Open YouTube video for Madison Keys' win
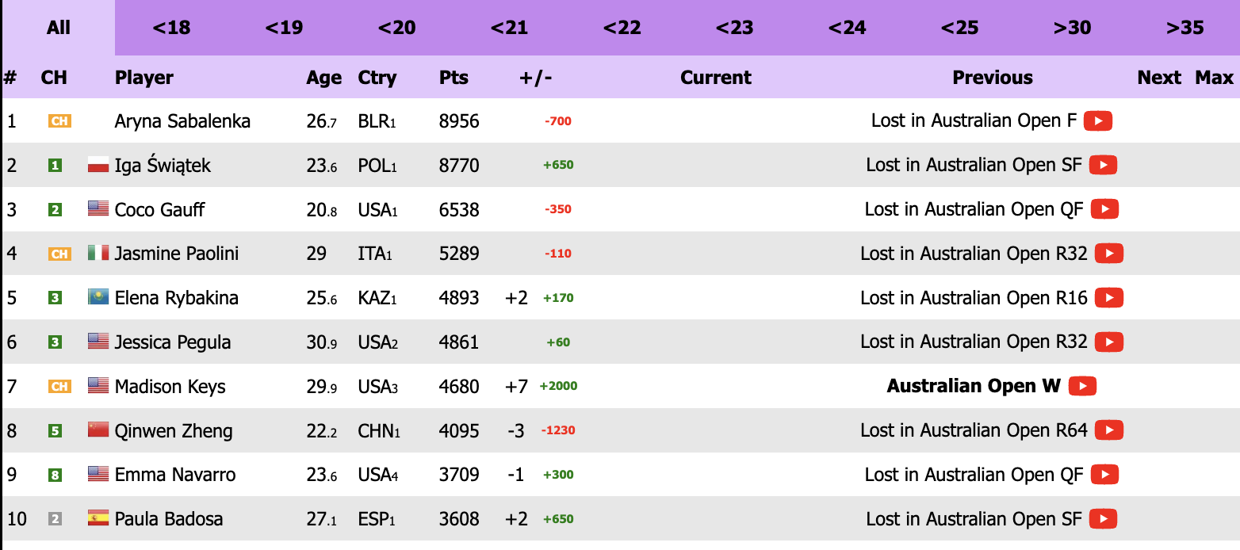Image resolution: width=1240 pixels, height=550 pixels. click(1082, 386)
